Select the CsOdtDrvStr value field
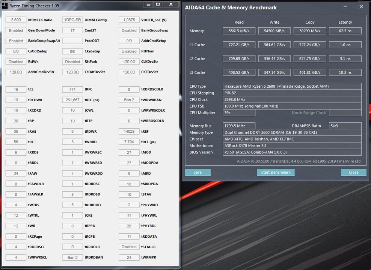The height and width of the screenshot is (270, 371). [x=72, y=72]
